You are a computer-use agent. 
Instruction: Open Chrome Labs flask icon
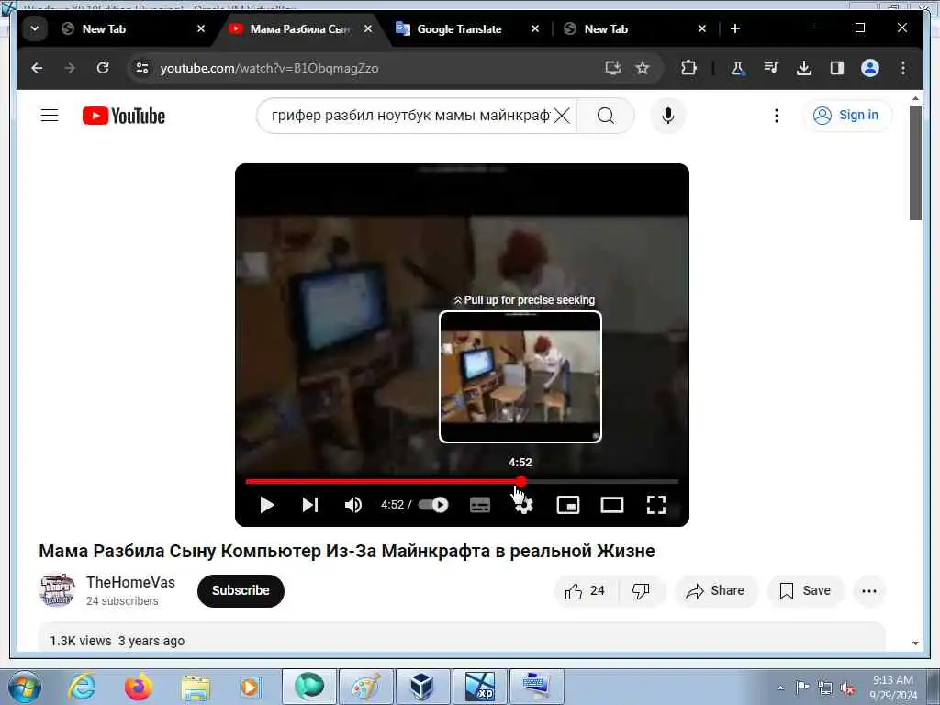pyautogui.click(x=737, y=68)
